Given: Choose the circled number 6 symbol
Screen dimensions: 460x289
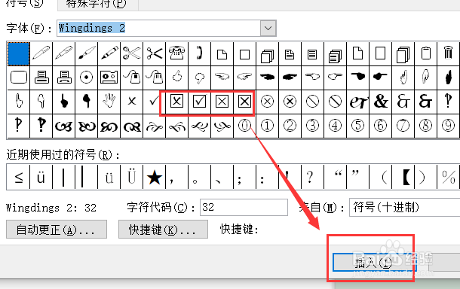Looking at the screenshot, I should tap(381, 126).
